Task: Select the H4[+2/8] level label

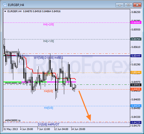Action: (49, 24)
